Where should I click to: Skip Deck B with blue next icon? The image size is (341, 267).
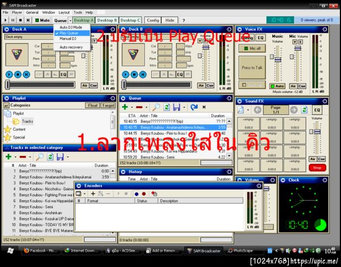tap(143, 75)
